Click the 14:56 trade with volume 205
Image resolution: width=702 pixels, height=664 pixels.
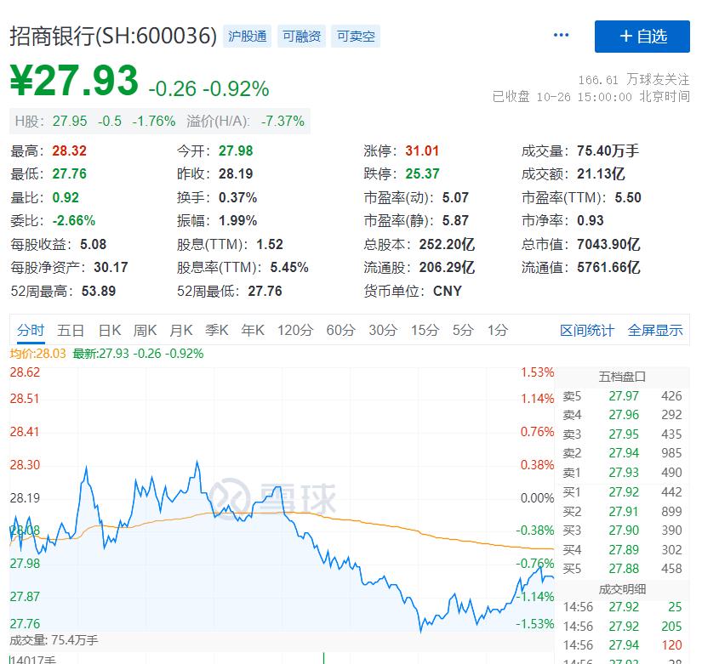tap(622, 626)
